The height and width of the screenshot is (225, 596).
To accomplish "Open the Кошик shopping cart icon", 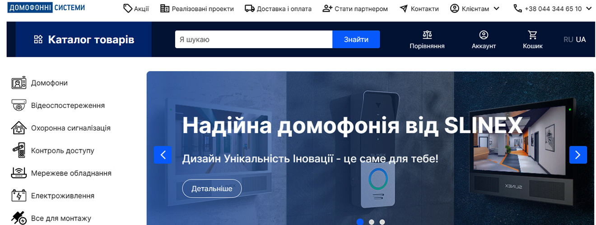I will point(533,35).
